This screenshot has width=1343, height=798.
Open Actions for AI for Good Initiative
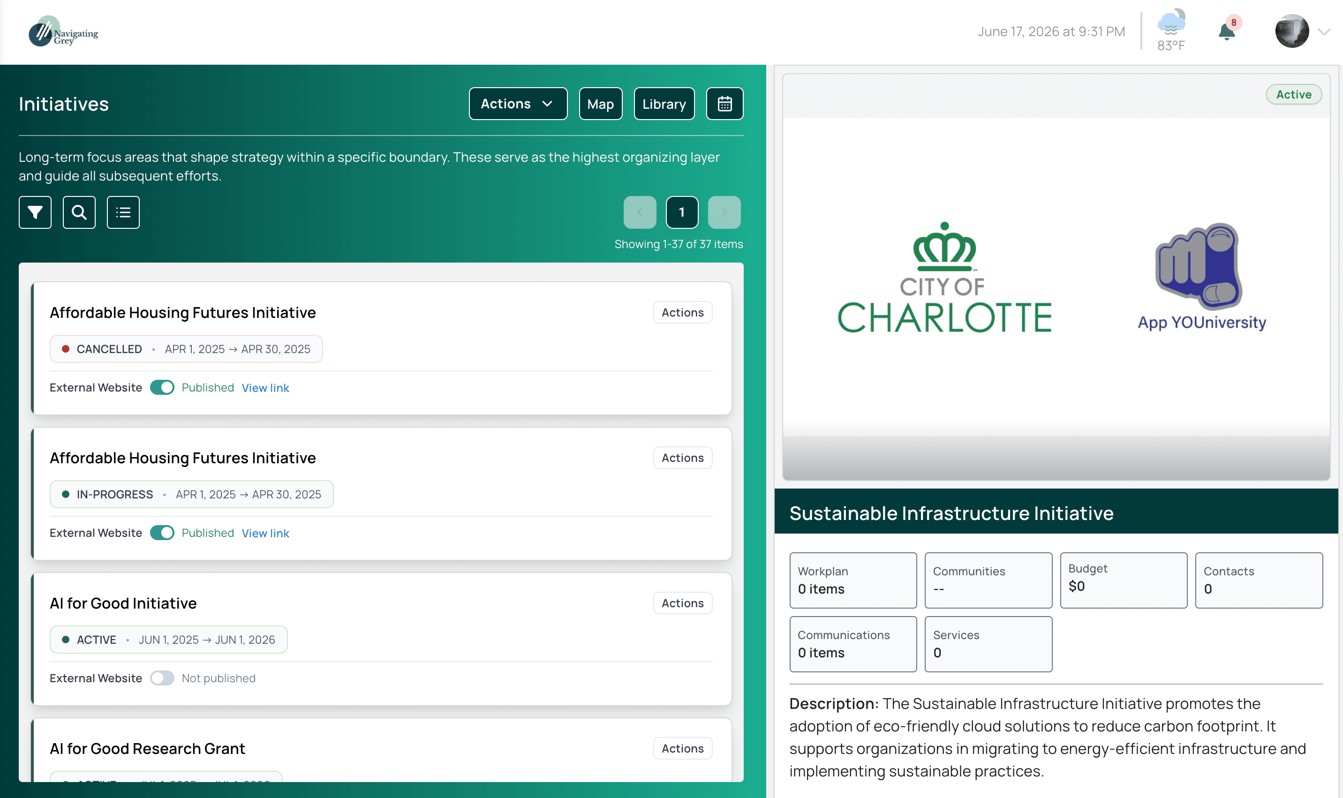682,603
